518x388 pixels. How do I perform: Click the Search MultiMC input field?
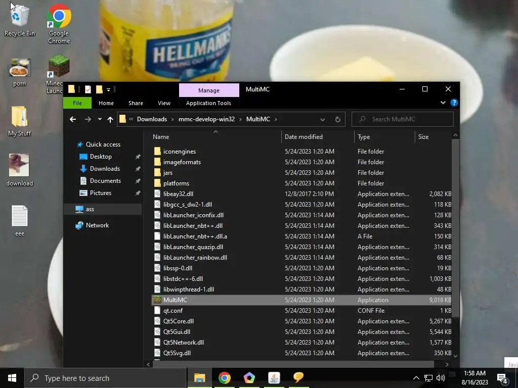click(403, 119)
